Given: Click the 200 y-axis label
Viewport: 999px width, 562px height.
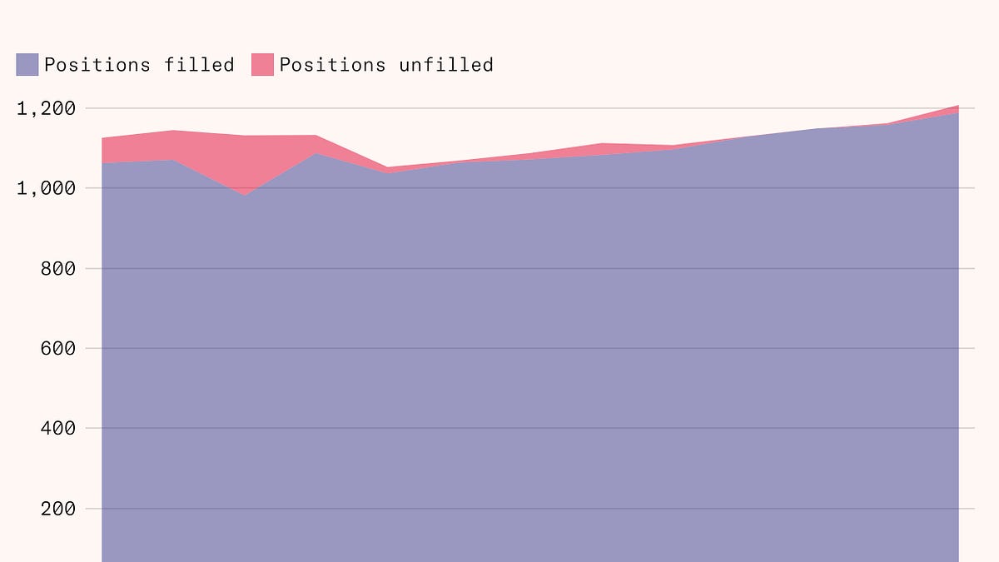Looking at the screenshot, I should point(58,508).
